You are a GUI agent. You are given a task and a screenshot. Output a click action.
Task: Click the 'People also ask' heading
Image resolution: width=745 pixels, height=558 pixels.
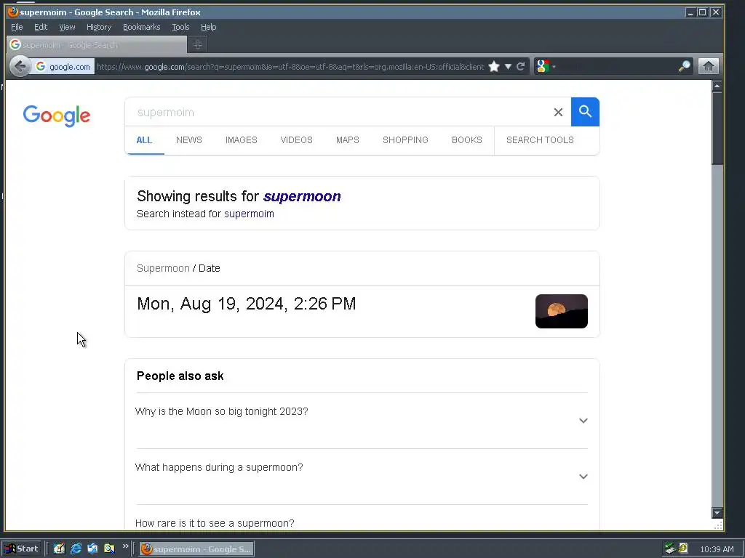[x=180, y=376]
